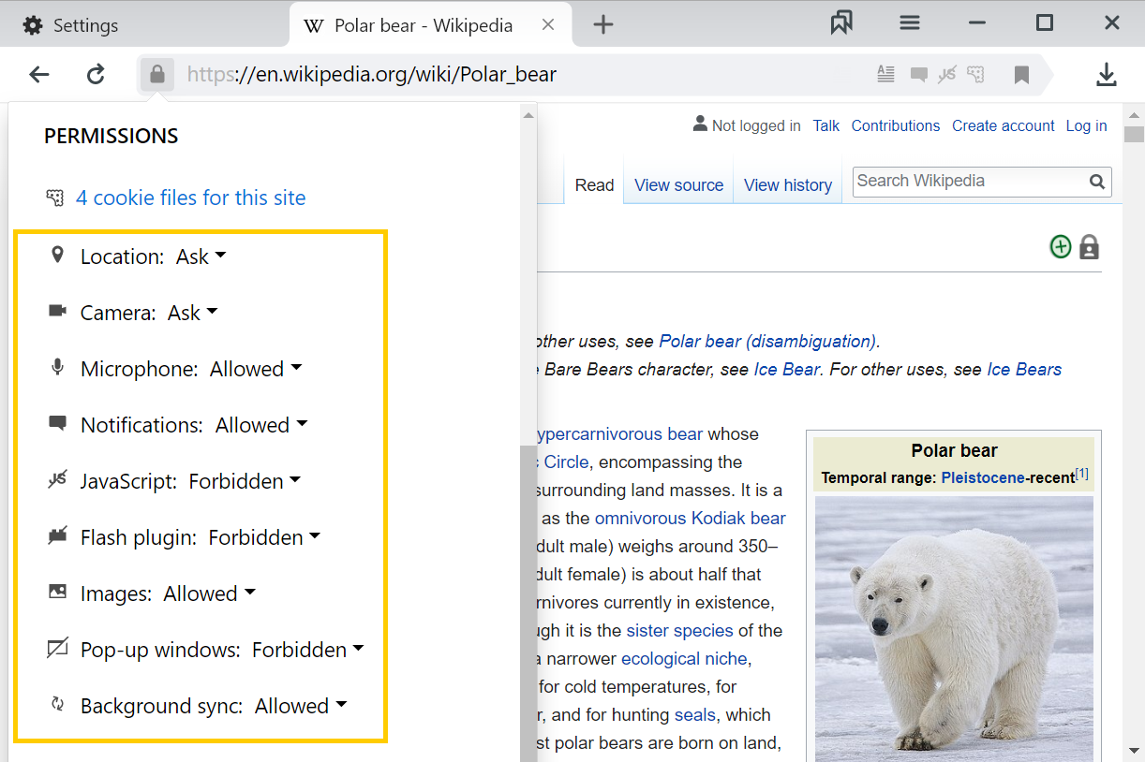Viewport: 1145px width, 762px height.
Task: Open the 4 cookie files for this site link
Action: coord(191,198)
